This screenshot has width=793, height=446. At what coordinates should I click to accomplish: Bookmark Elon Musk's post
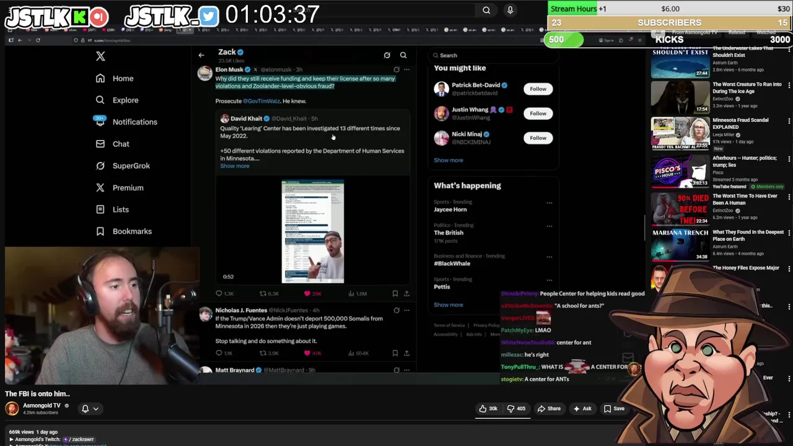pyautogui.click(x=395, y=294)
